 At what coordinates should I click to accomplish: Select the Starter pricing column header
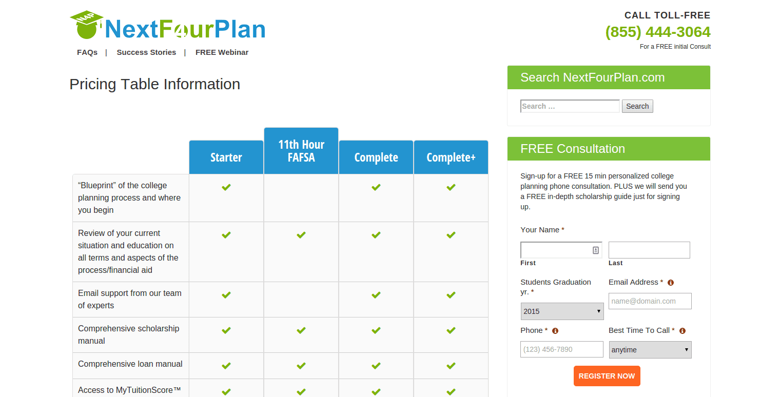[226, 157]
